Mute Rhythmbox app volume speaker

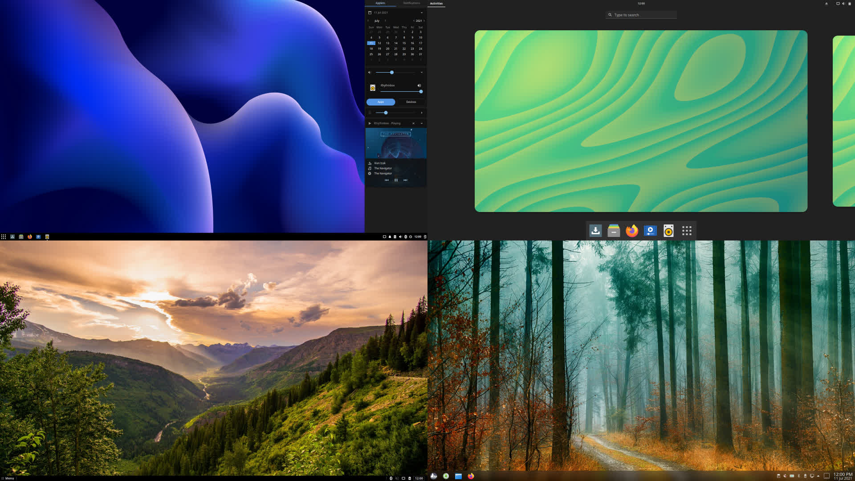[x=419, y=86]
